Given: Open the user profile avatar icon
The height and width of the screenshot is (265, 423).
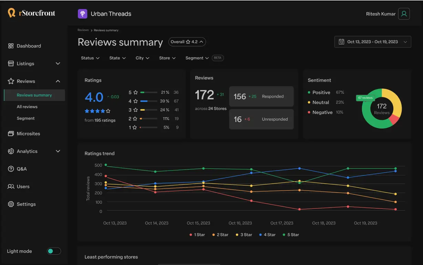Looking at the screenshot, I should pyautogui.click(x=404, y=14).
